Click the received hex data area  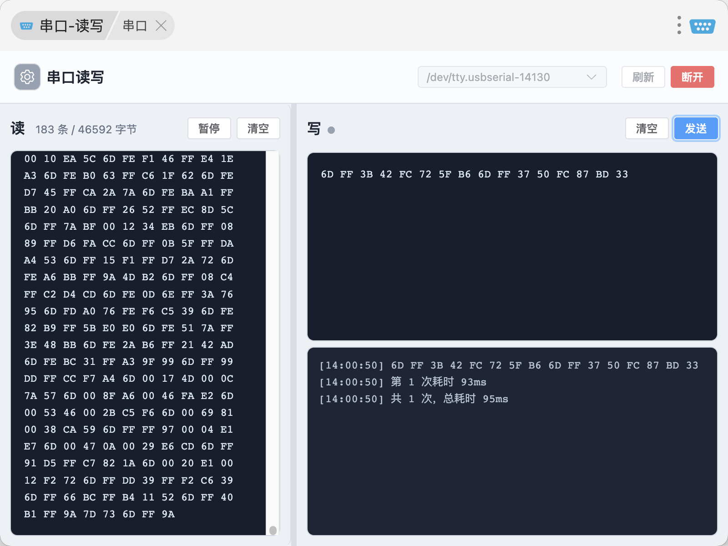138,343
